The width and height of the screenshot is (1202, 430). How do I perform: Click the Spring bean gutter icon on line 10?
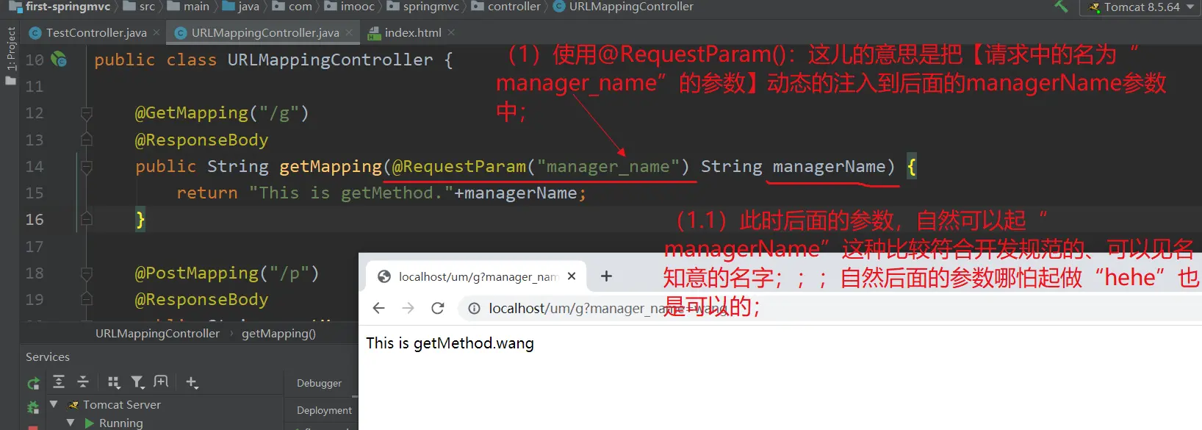59,60
